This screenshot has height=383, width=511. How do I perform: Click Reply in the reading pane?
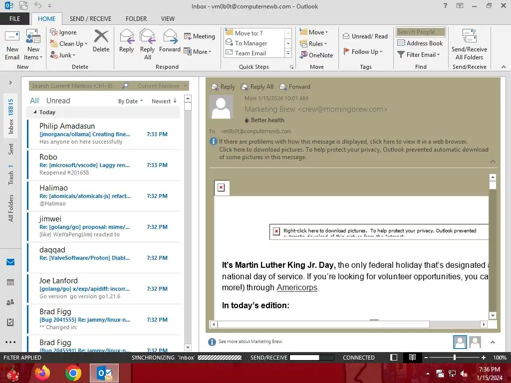[223, 87]
